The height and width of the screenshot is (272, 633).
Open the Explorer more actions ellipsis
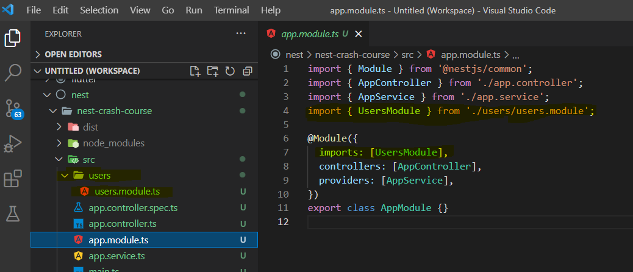(x=241, y=34)
